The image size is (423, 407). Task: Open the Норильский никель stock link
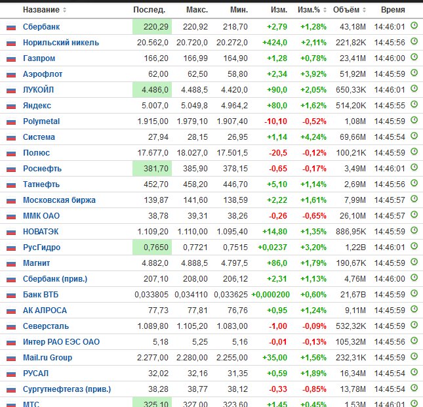click(x=61, y=43)
